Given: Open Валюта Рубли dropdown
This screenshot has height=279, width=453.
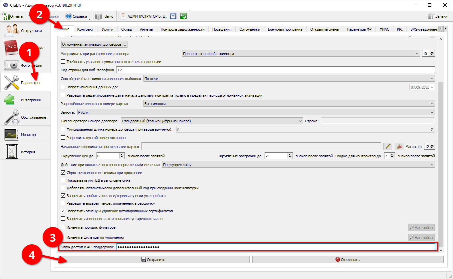Looking at the screenshot, I should point(256,112).
